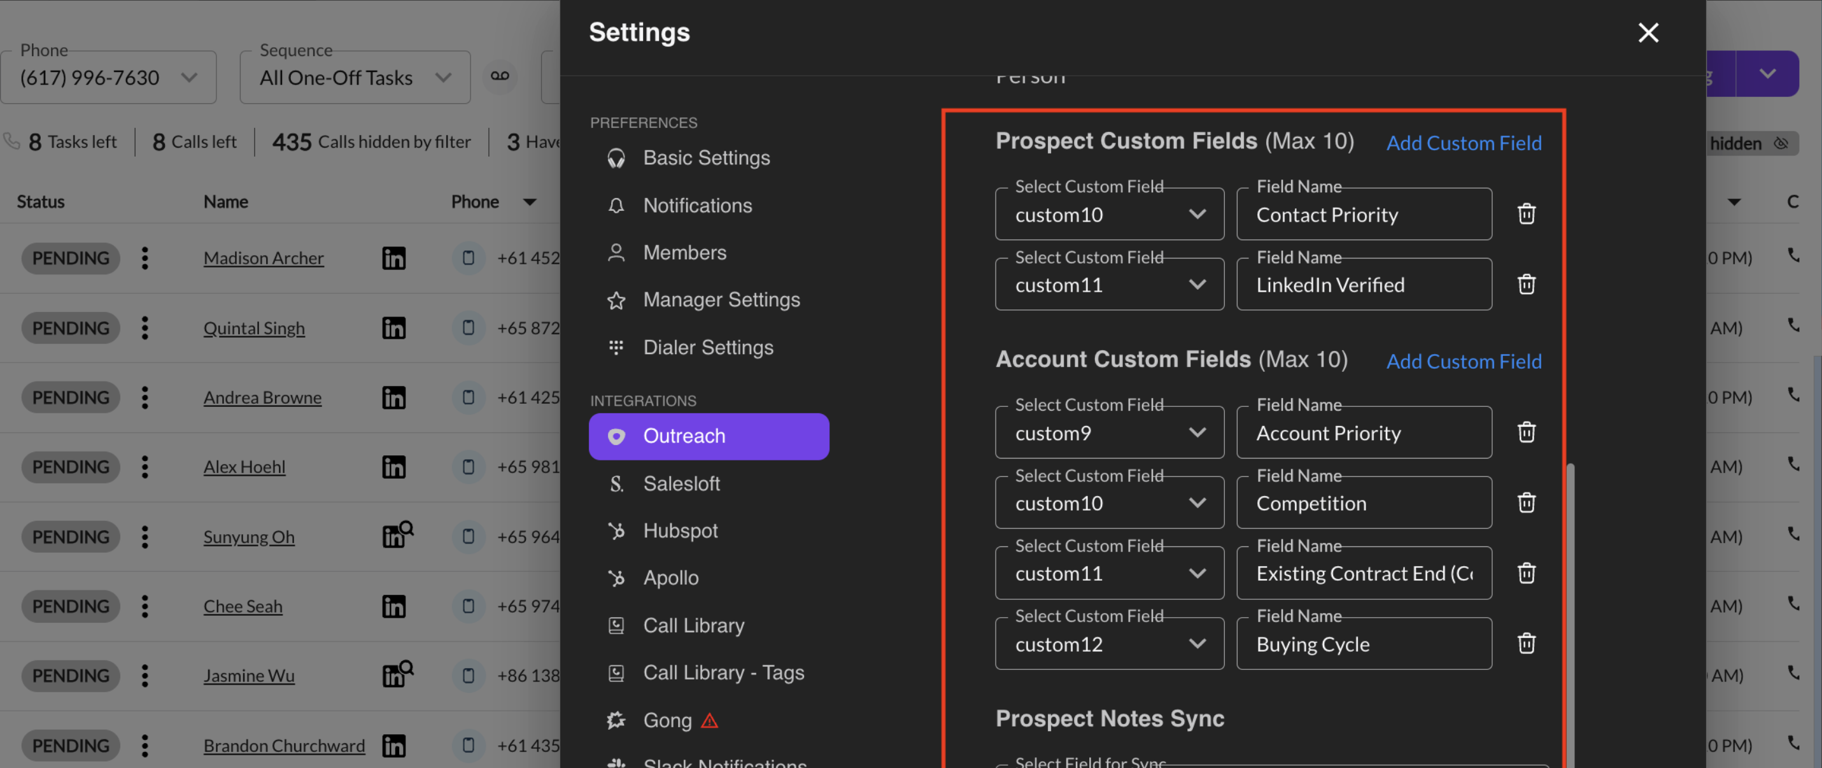Sort by the Phone column arrow
The image size is (1822, 768).
(x=530, y=203)
